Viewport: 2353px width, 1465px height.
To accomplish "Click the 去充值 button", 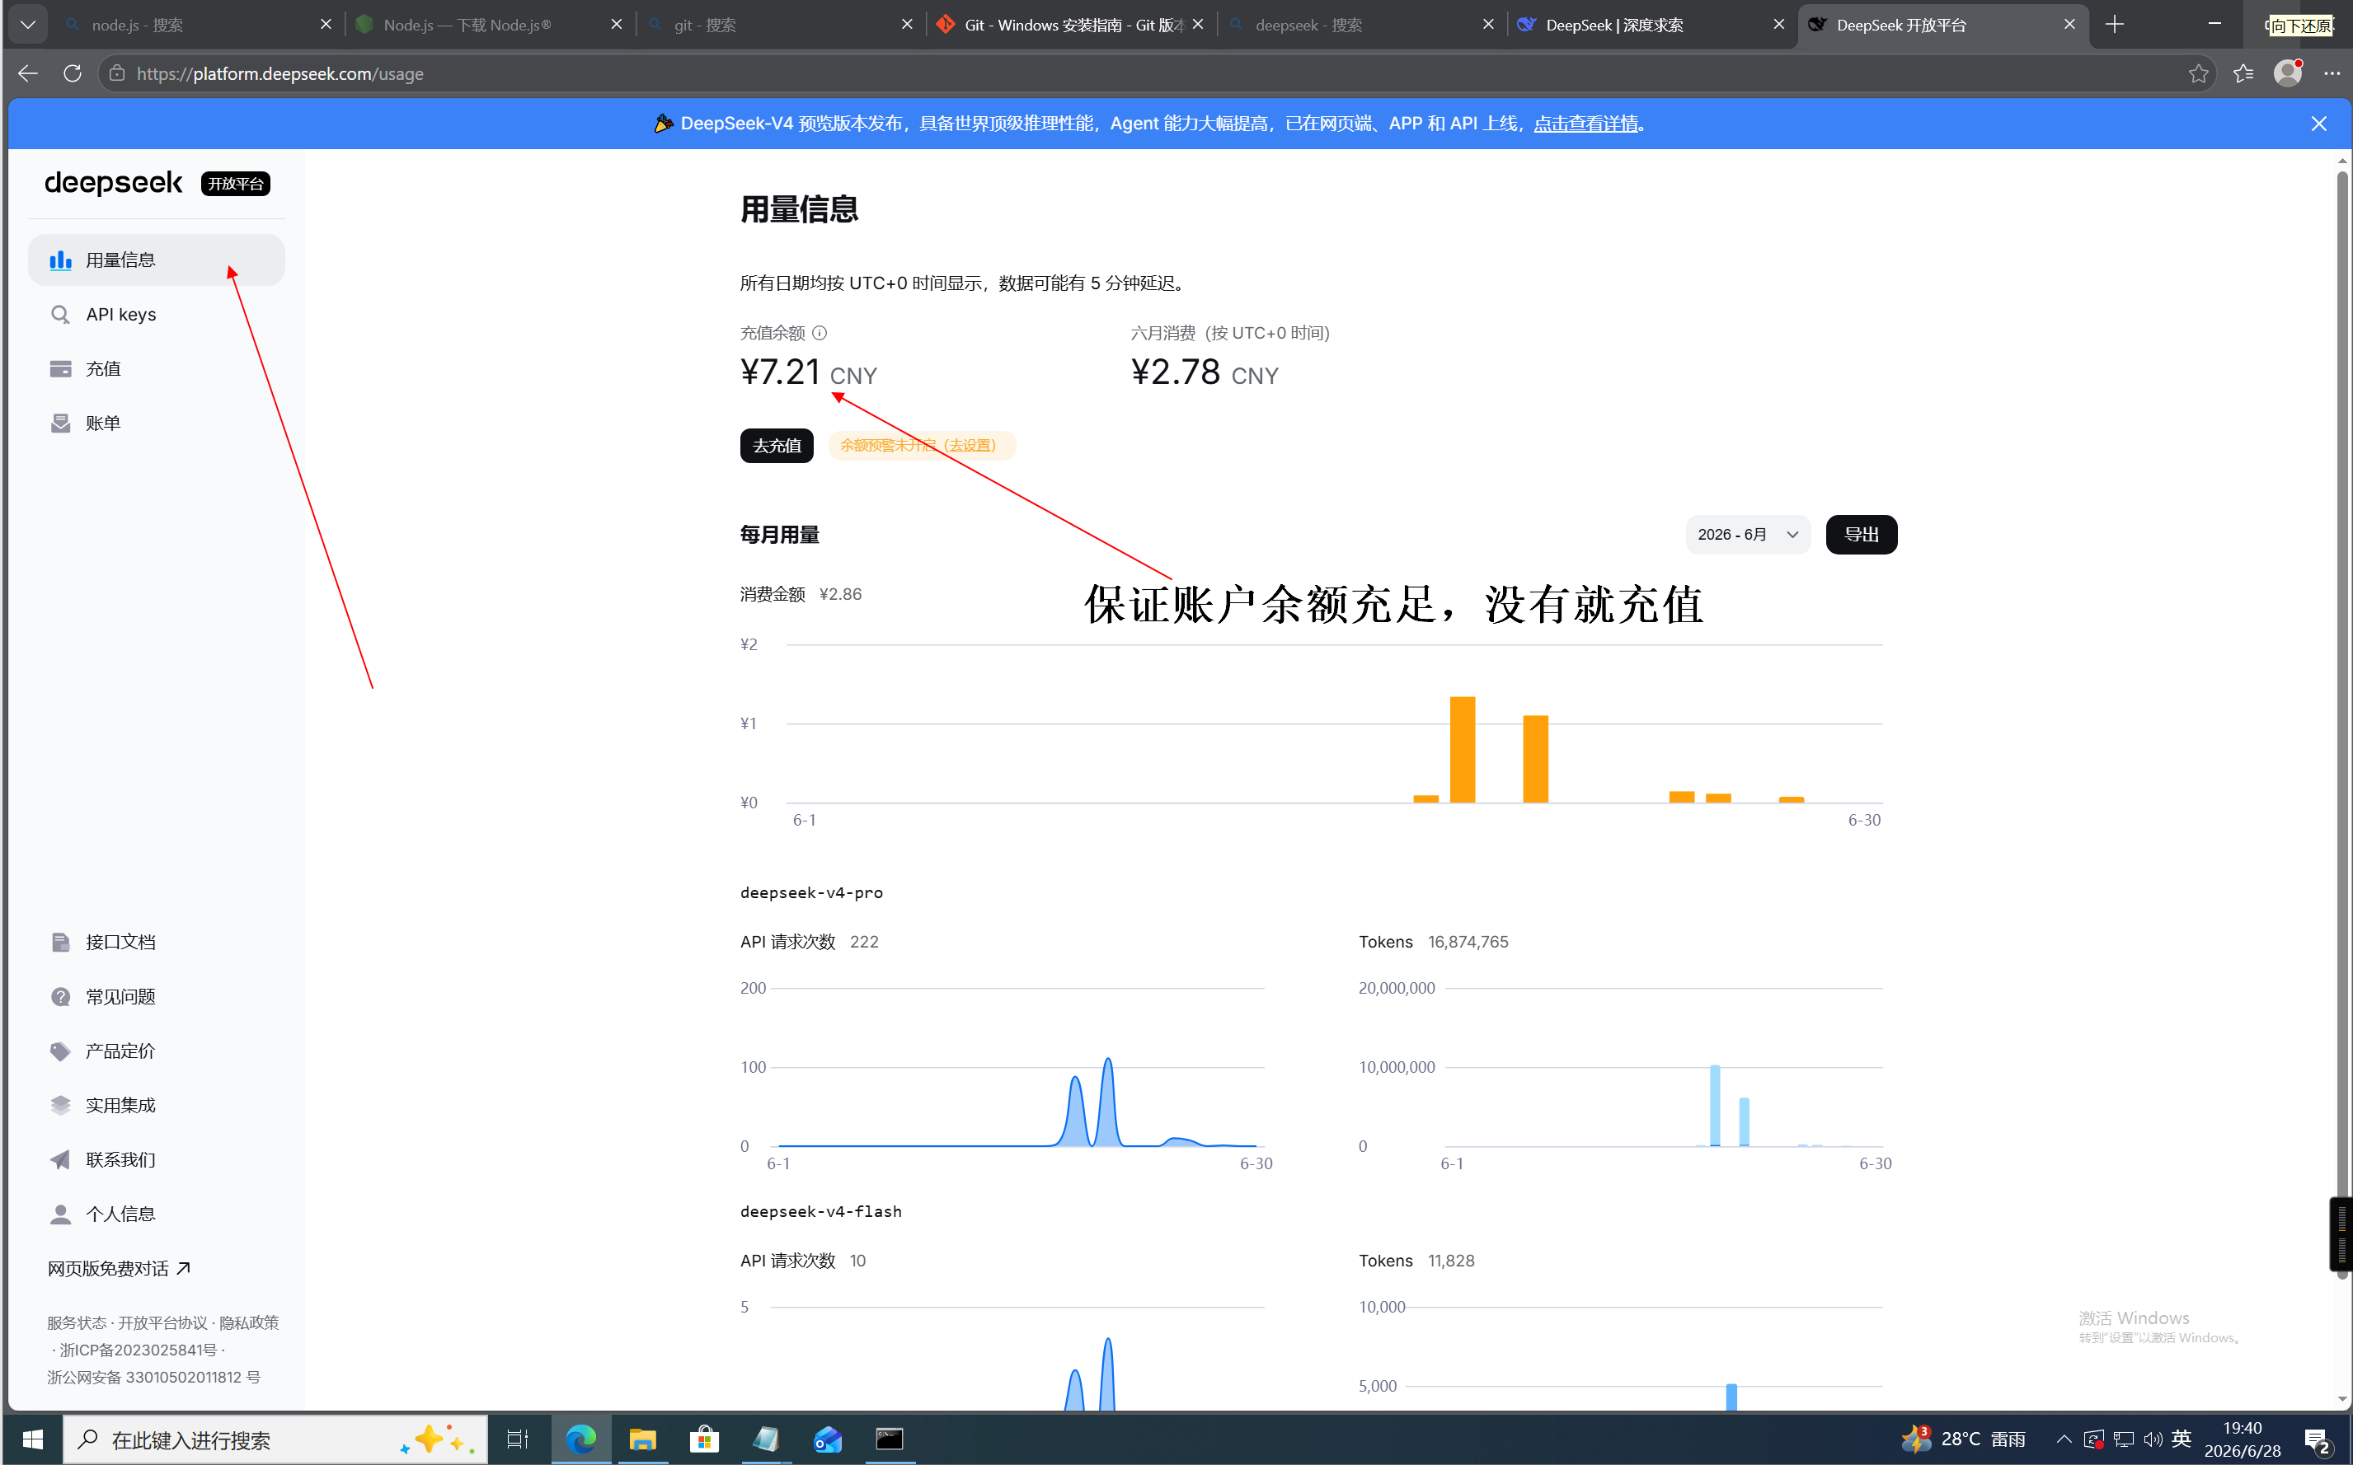I will coord(777,446).
